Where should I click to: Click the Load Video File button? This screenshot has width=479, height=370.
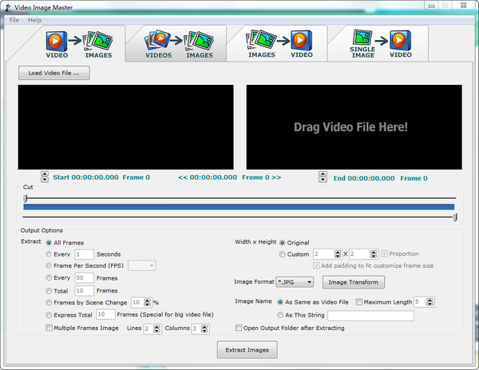[x=54, y=73]
